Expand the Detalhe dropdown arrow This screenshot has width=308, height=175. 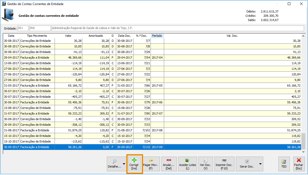[x=124, y=164]
